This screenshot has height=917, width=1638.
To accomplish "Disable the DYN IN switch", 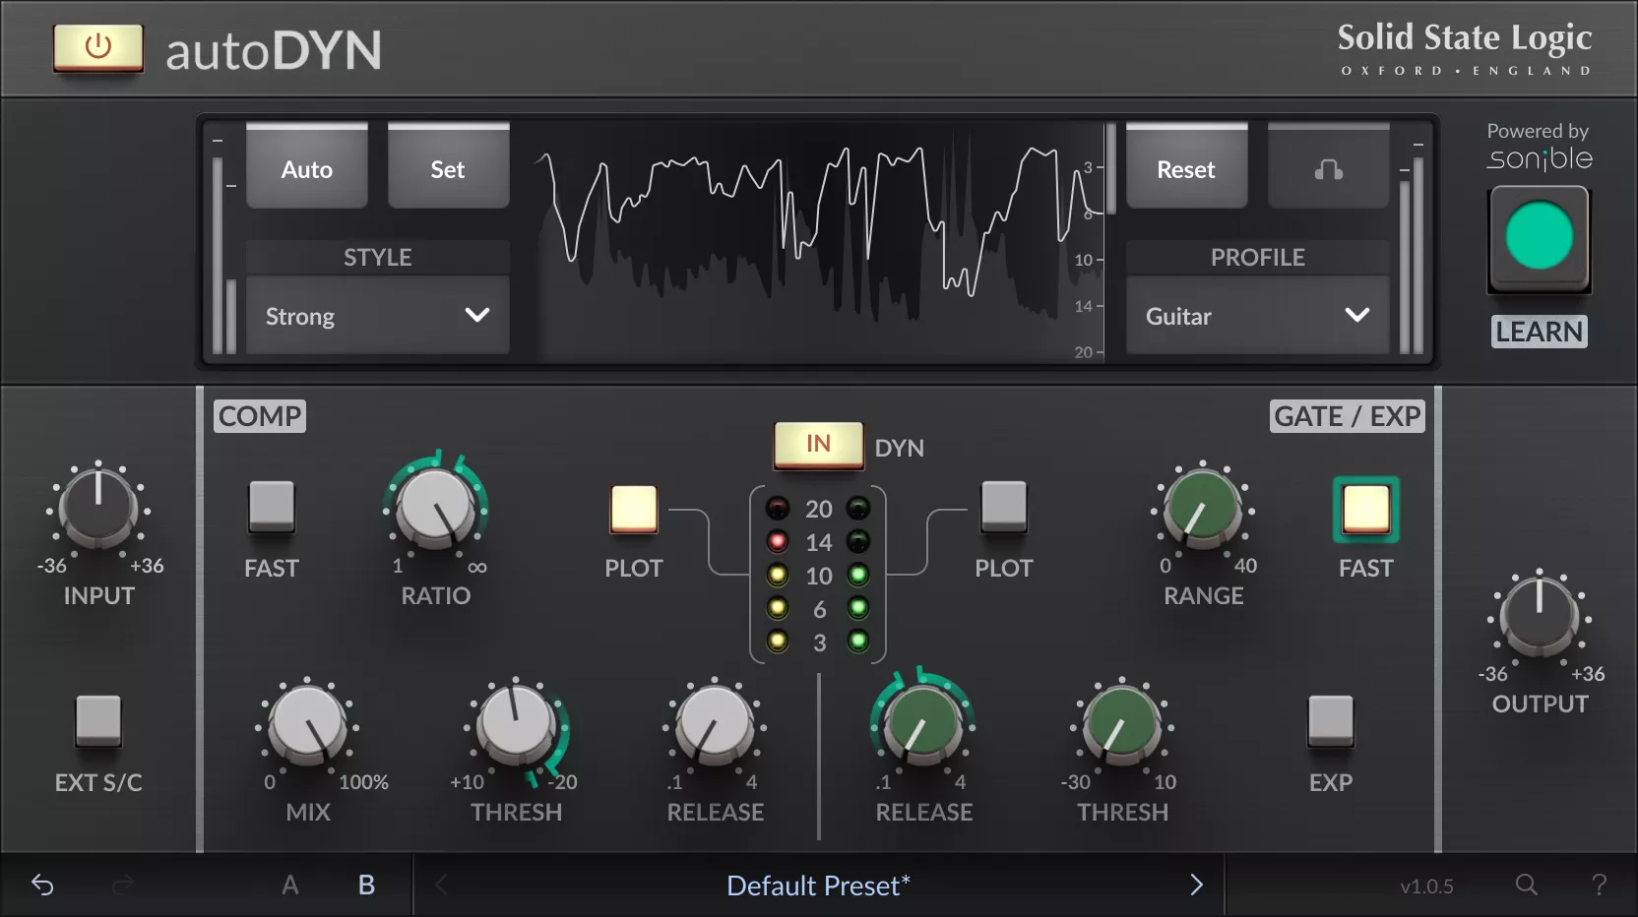I will (817, 445).
